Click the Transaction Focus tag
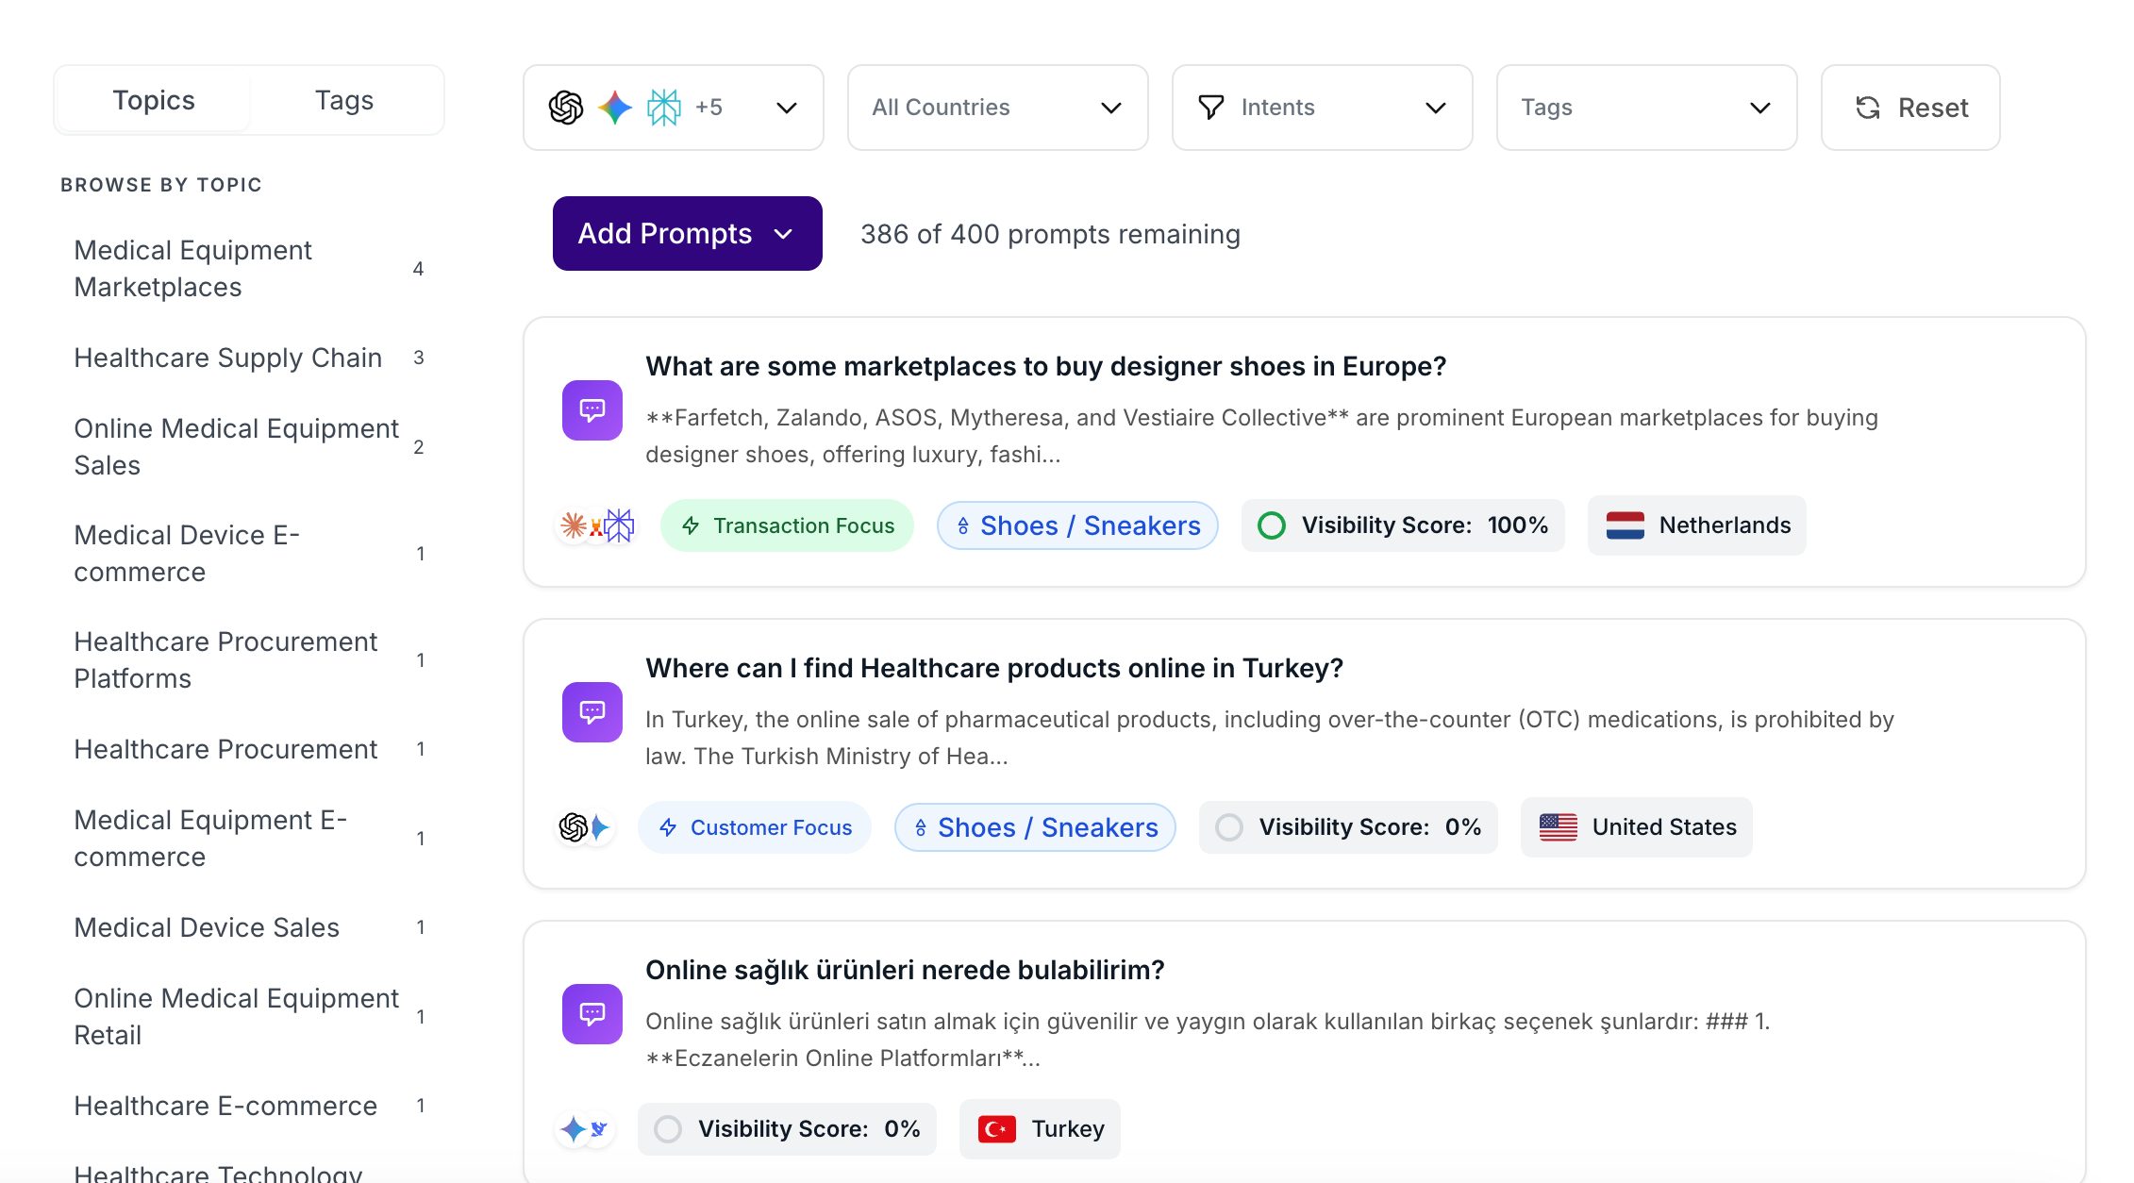 point(787,525)
